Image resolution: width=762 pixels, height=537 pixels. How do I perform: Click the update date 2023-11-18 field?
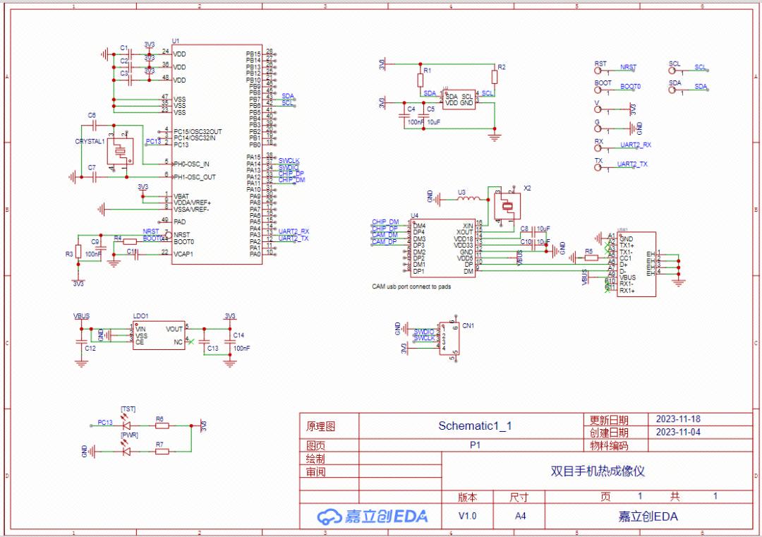click(x=678, y=418)
